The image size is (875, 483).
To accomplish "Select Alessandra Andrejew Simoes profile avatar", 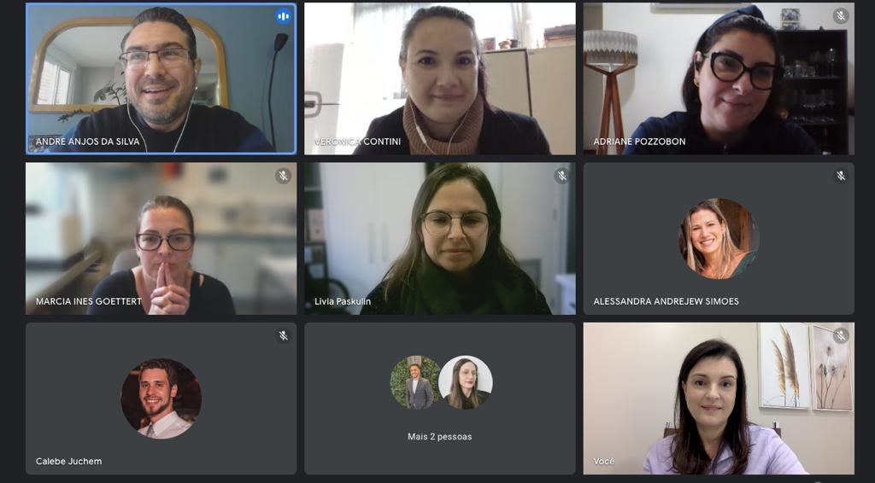I will tap(719, 238).
